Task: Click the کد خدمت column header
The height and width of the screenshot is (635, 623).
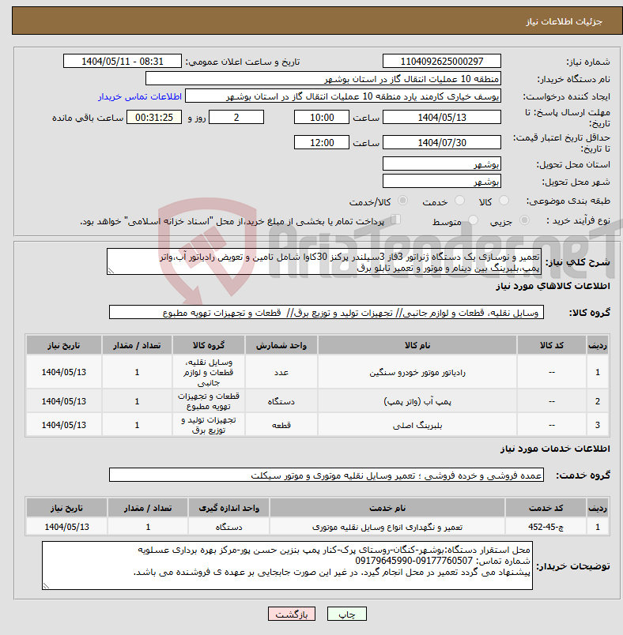Action: pyautogui.click(x=546, y=508)
